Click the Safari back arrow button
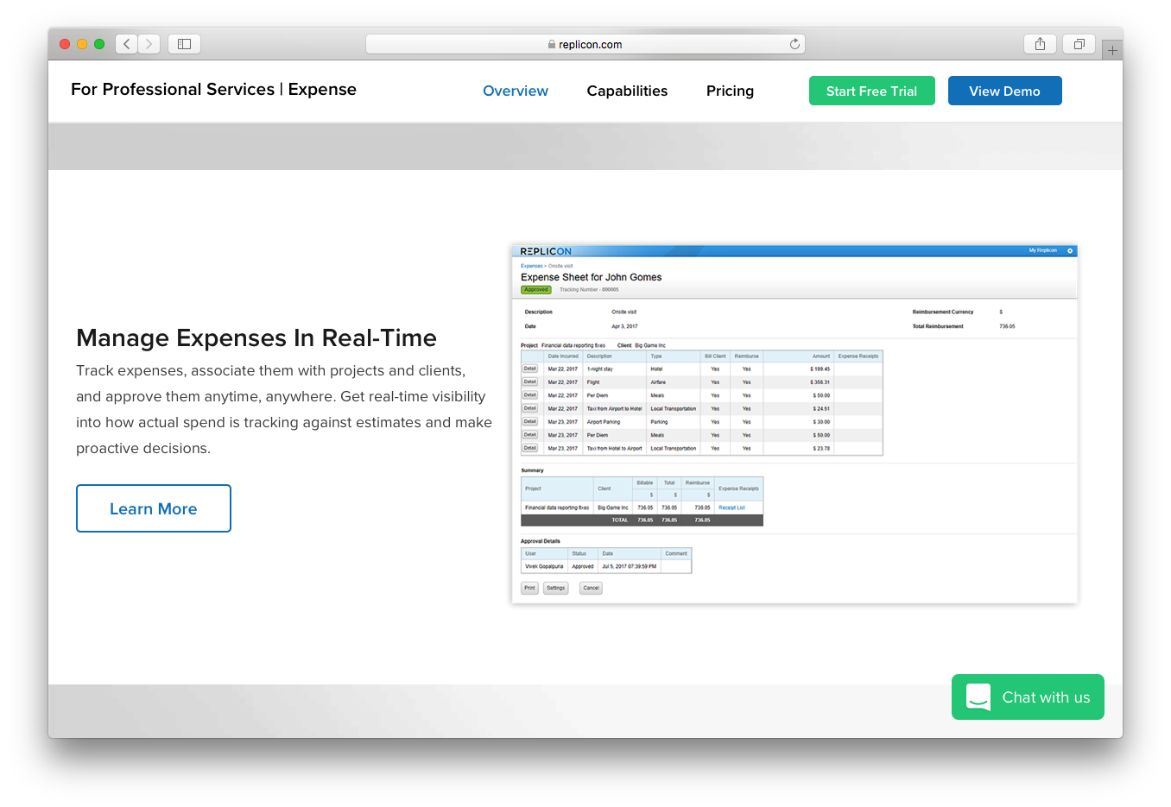Screen dimensions: 1171x807 pos(127,44)
